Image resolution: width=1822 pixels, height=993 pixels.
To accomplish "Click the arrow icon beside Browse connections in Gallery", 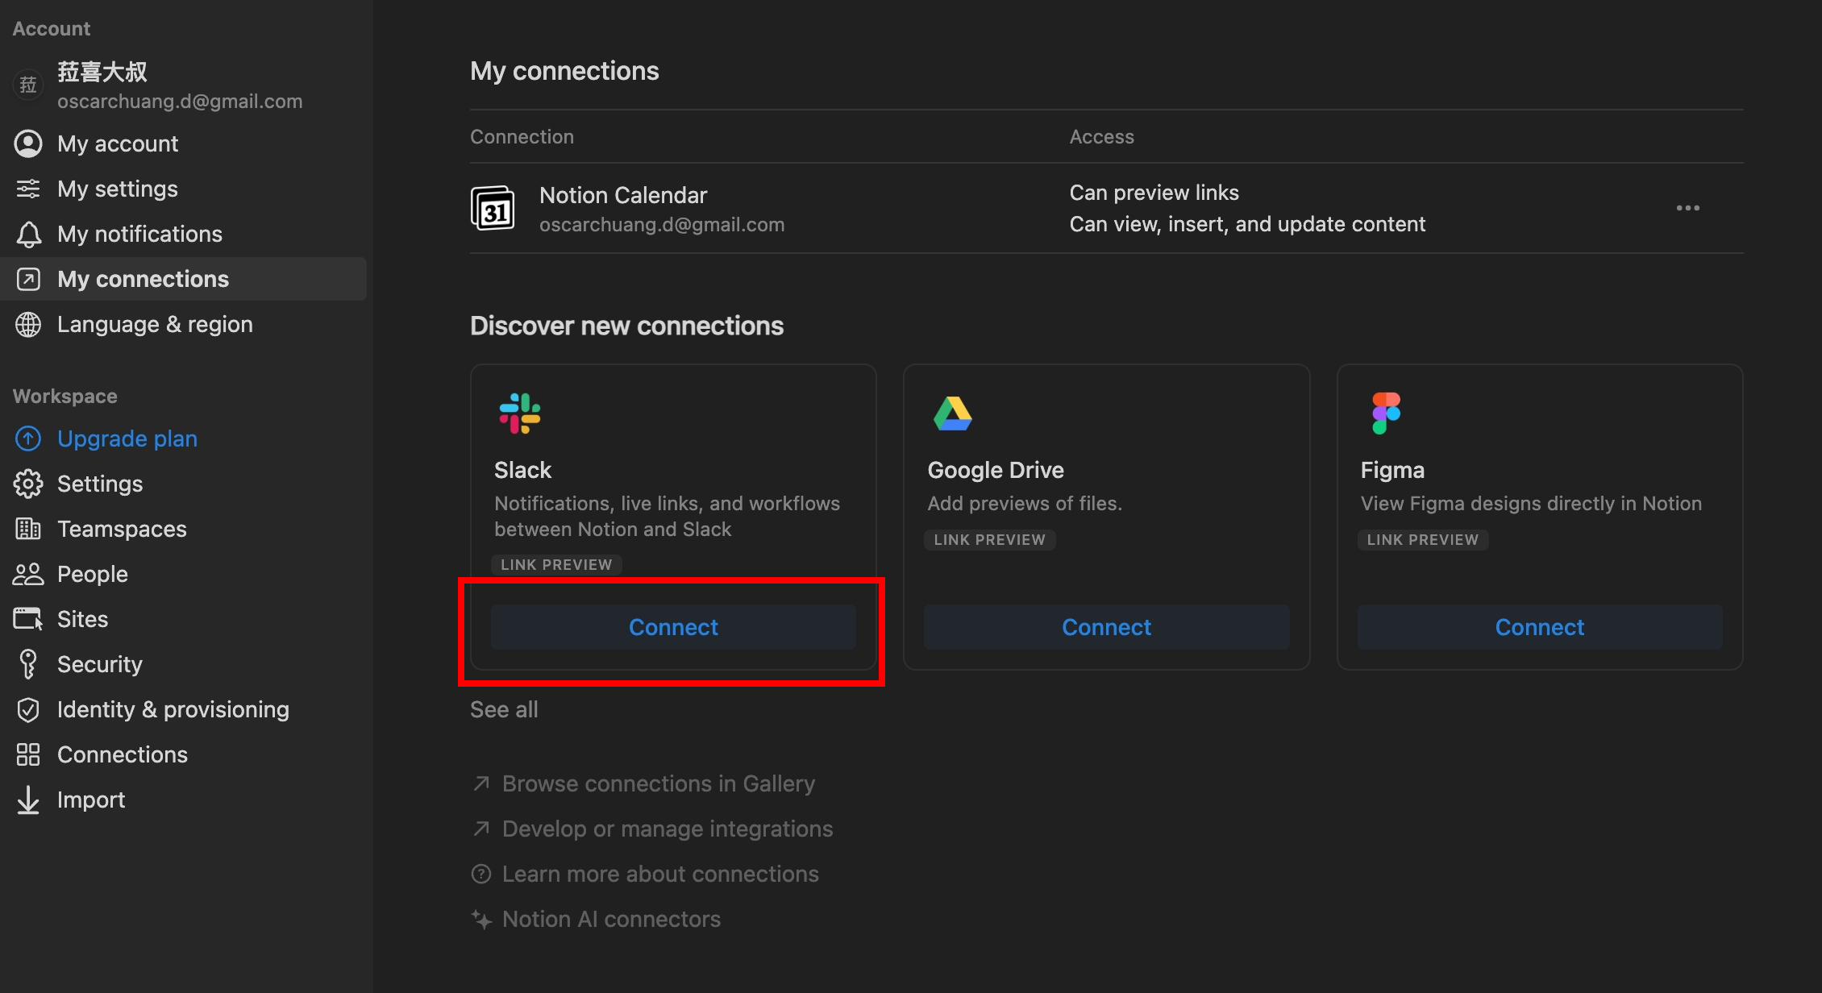I will click(481, 783).
